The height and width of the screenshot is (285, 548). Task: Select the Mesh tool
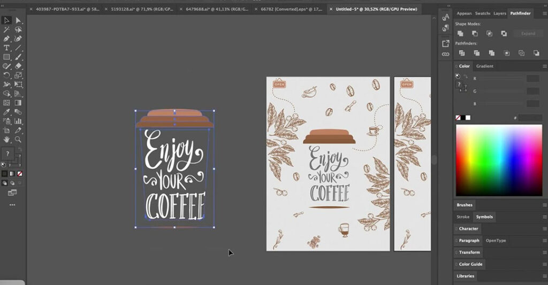click(6, 103)
